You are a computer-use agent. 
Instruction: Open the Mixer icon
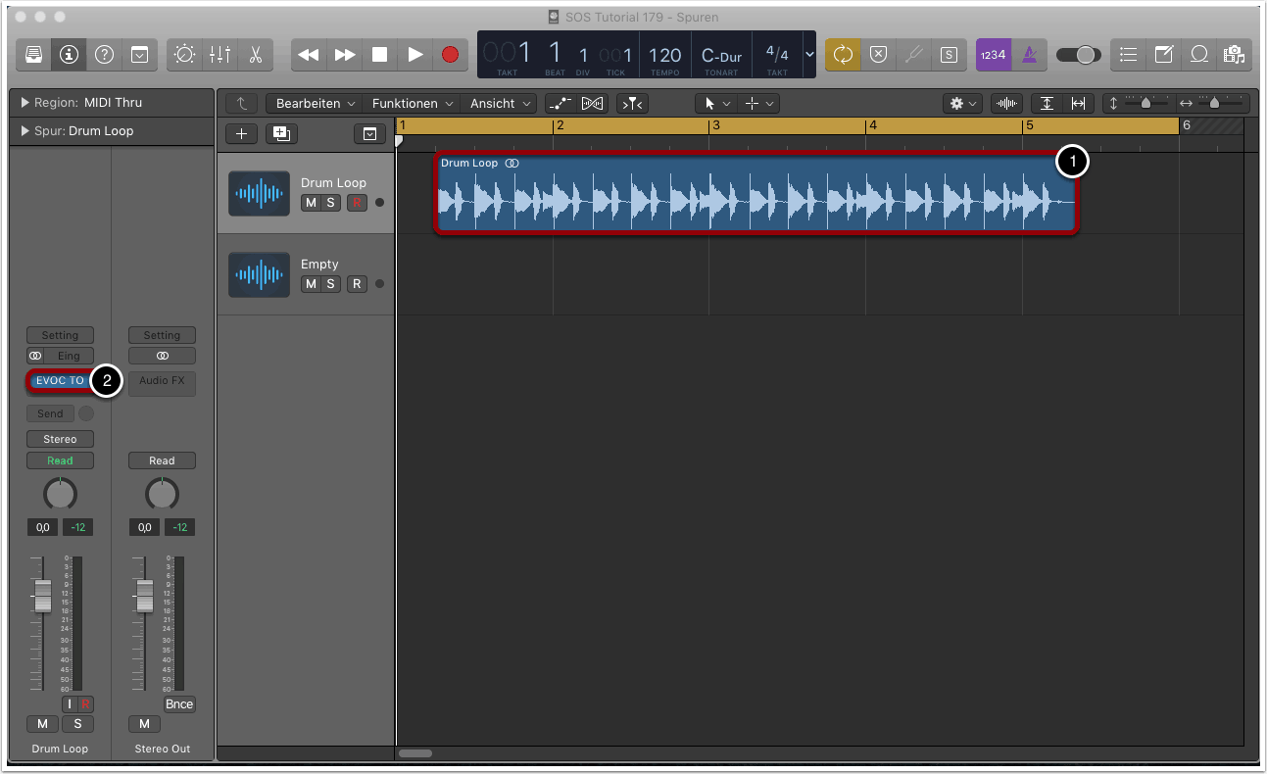[x=219, y=55]
